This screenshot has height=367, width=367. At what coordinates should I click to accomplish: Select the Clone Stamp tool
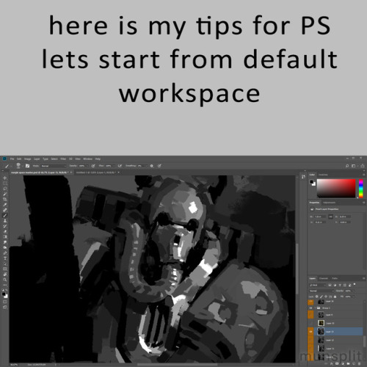coord(4,221)
